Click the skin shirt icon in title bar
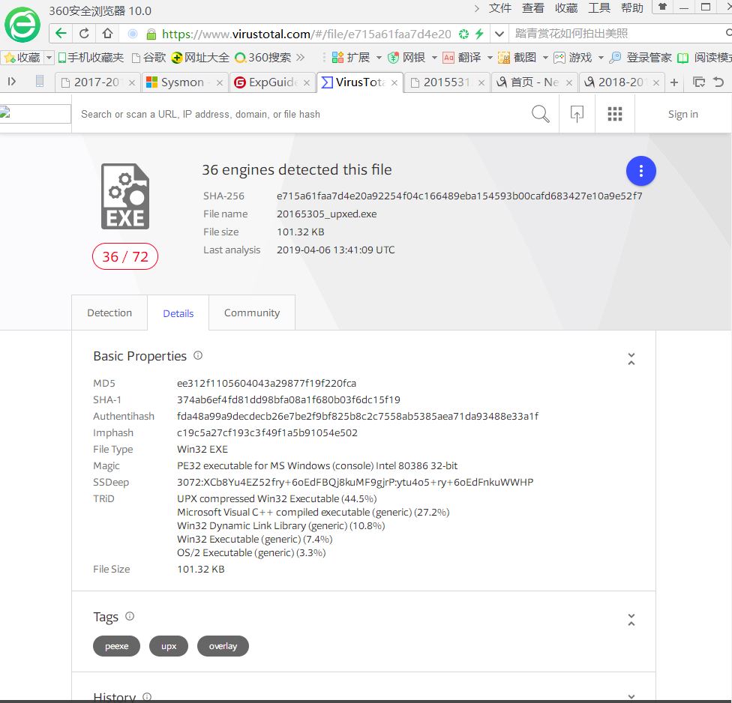732x703 pixels. [662, 7]
